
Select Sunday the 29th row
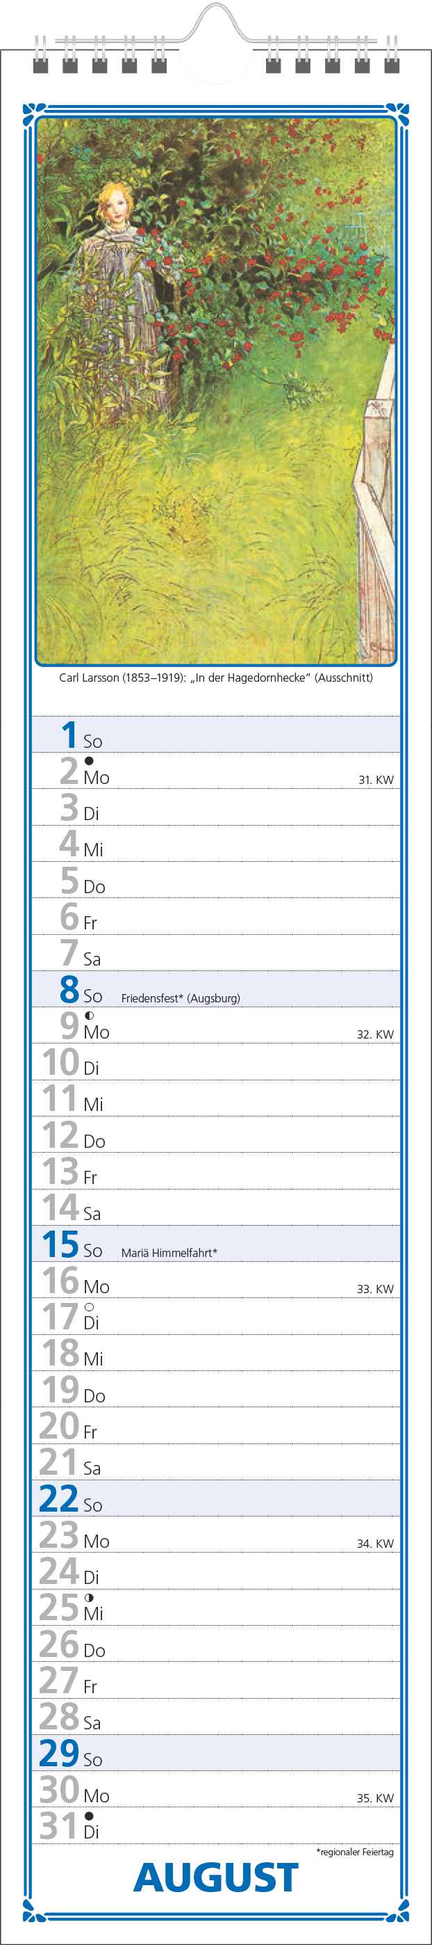(x=215, y=1752)
